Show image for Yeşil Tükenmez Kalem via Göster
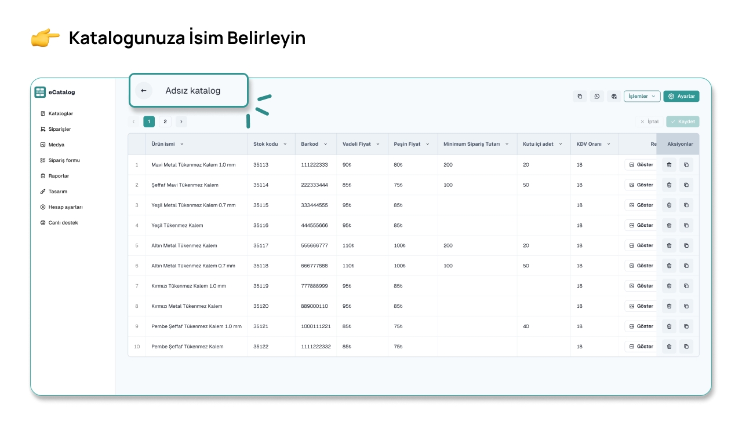Viewport: 742px width, 445px height. 641,225
